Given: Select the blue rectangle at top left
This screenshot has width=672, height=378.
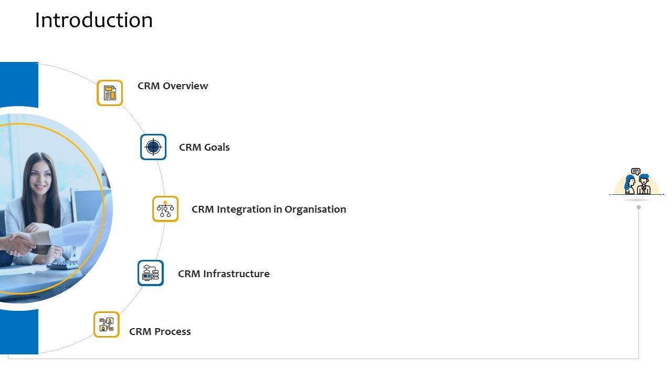Looking at the screenshot, I should (19, 84).
